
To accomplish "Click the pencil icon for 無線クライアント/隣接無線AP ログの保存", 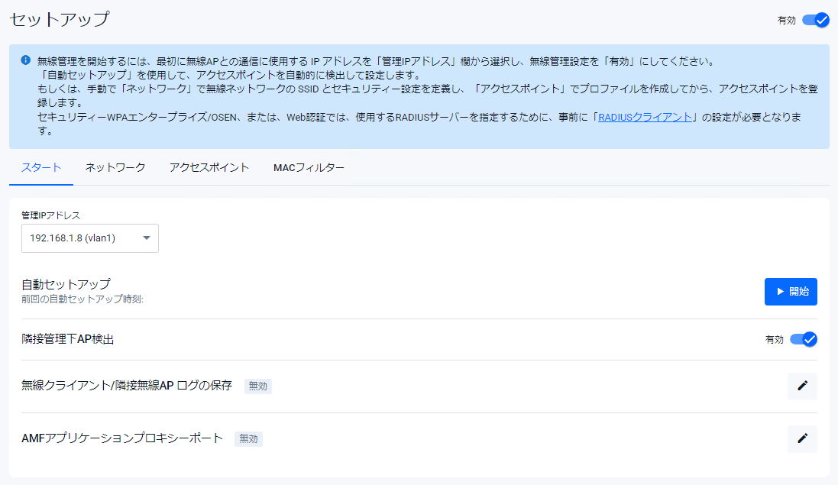I will pos(802,386).
